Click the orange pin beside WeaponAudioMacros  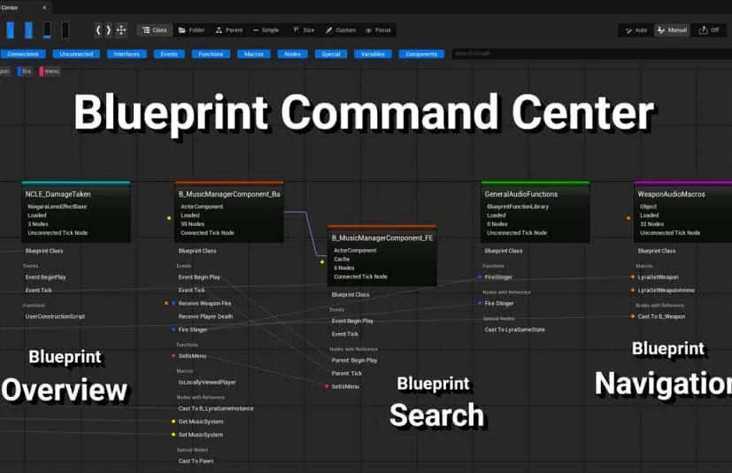tap(628, 218)
